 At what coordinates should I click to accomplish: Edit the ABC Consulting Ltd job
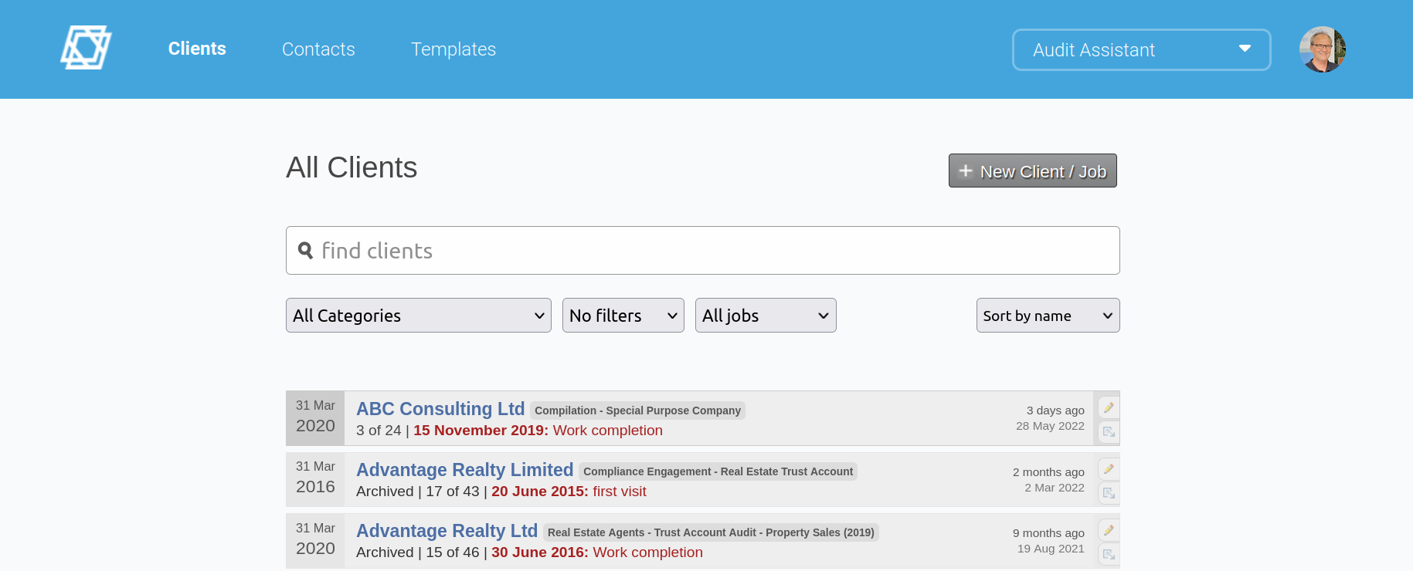[x=1109, y=407]
